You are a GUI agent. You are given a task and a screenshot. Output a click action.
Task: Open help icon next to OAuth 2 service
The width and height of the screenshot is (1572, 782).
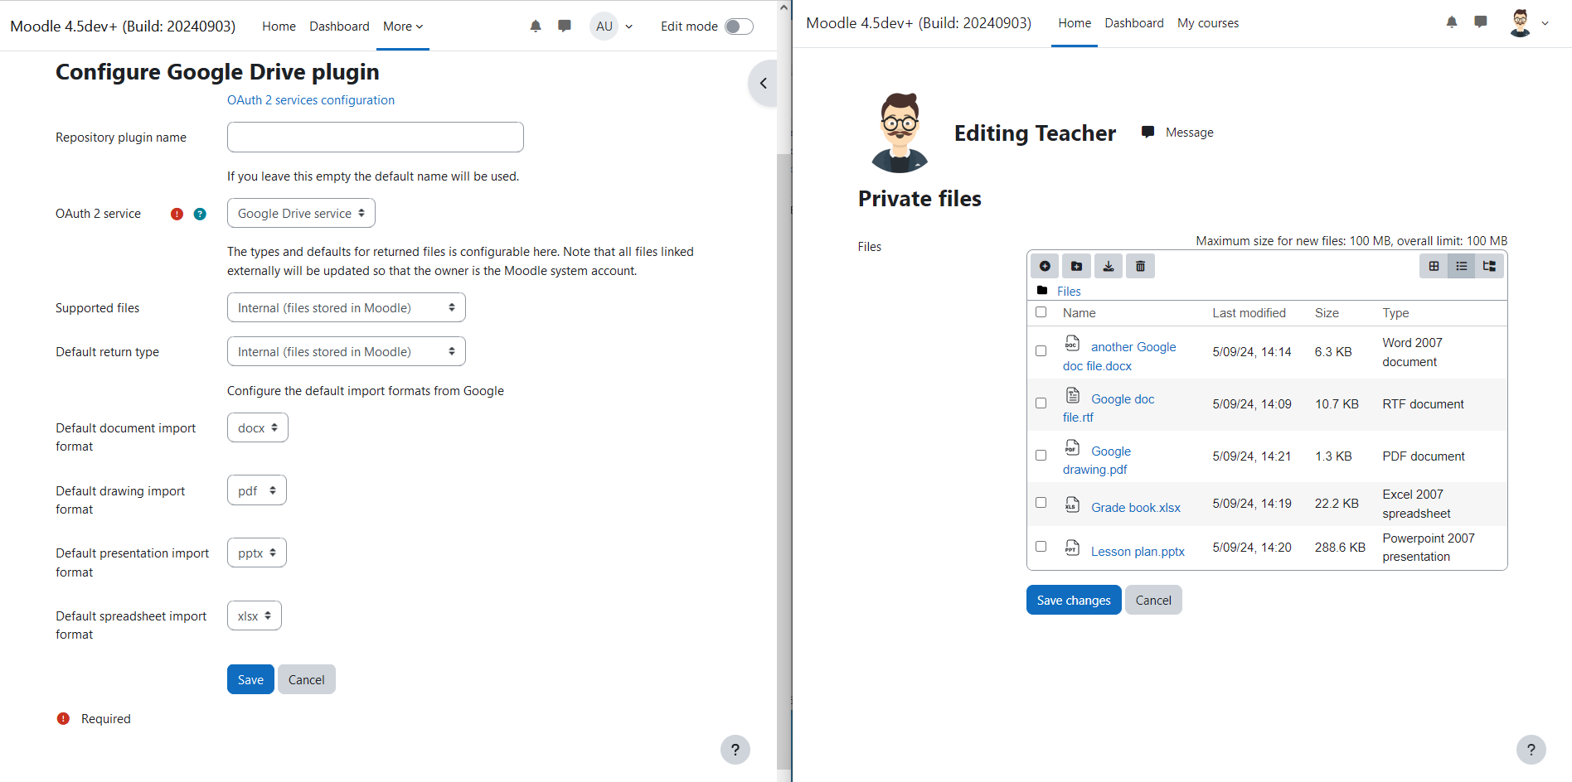(x=200, y=214)
